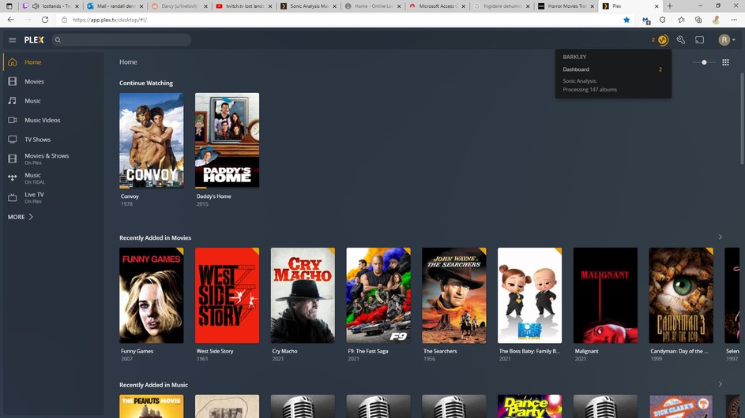
Task: Click the Music Videos camera icon
Action: click(13, 120)
